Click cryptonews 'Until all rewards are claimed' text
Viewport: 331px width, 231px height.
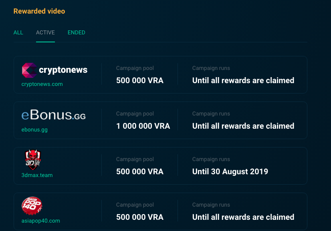click(x=243, y=80)
